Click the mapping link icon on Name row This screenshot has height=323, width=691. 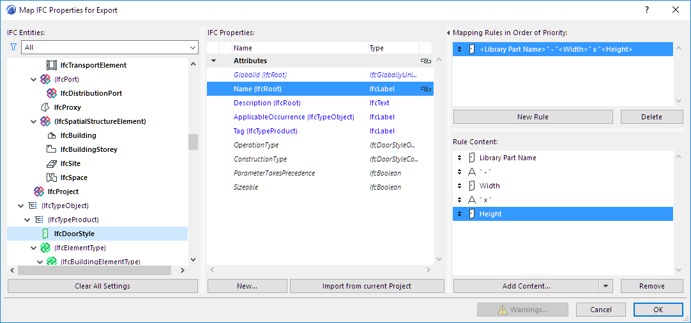426,89
